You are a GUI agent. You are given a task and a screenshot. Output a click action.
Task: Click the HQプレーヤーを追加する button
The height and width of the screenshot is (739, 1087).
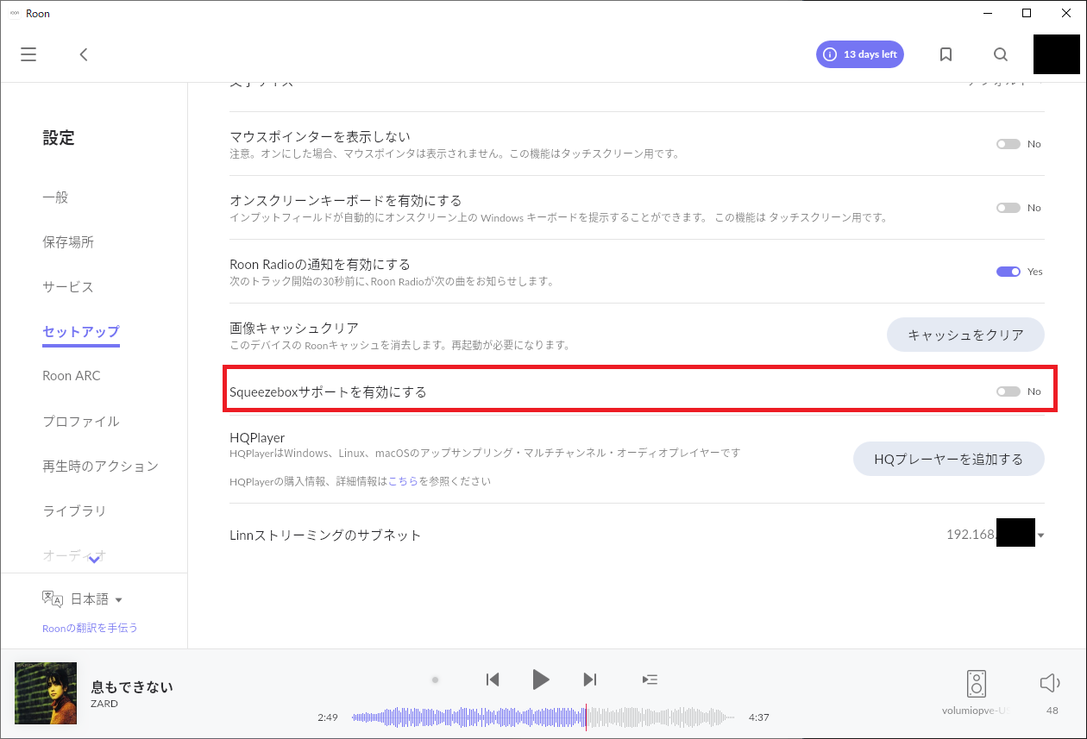tap(949, 459)
